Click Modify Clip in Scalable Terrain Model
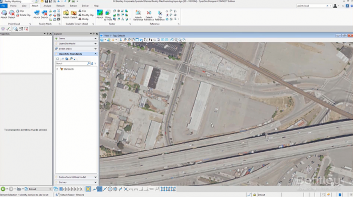Viewport: 353px width, 197px height. tap(86, 15)
